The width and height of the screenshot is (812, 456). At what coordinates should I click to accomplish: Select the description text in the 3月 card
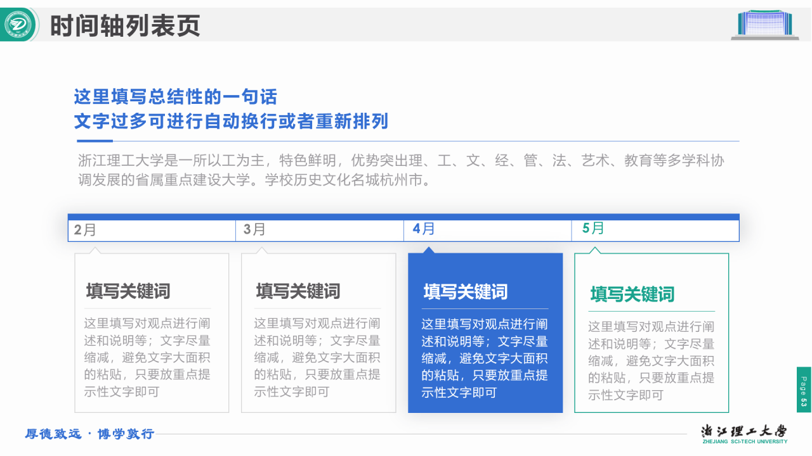pos(317,357)
